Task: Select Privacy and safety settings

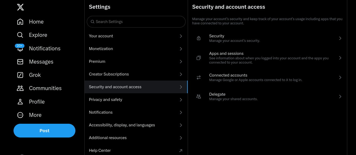Action: [136, 100]
